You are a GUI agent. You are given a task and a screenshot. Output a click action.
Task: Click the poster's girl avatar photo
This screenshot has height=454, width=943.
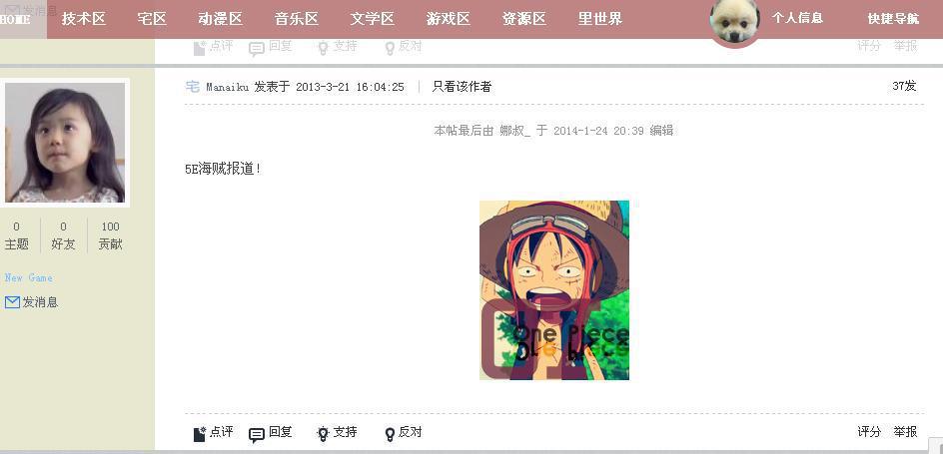65,143
